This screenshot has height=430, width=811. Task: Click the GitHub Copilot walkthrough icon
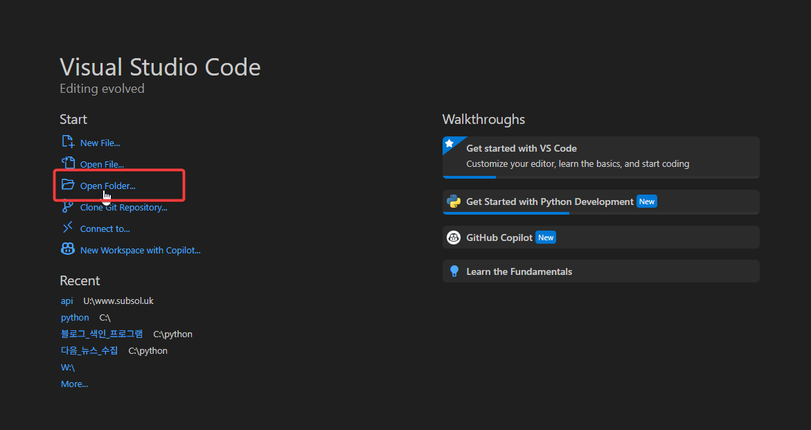[x=454, y=238]
